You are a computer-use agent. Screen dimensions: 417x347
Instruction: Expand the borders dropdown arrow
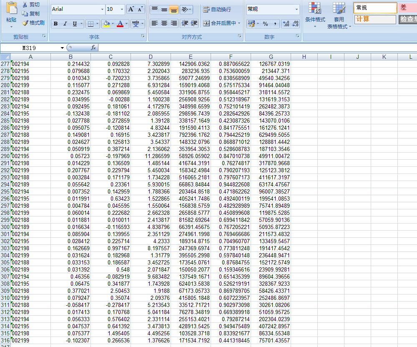(x=97, y=24)
